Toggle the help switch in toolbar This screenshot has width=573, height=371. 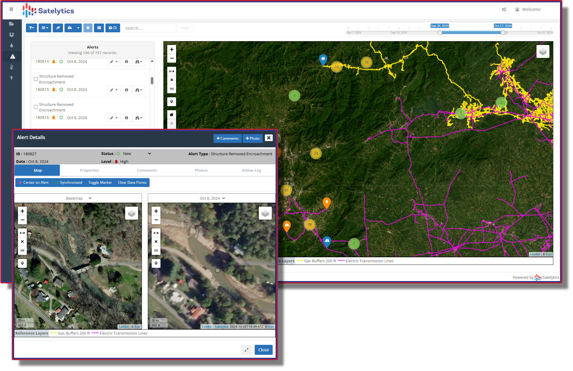(x=113, y=28)
